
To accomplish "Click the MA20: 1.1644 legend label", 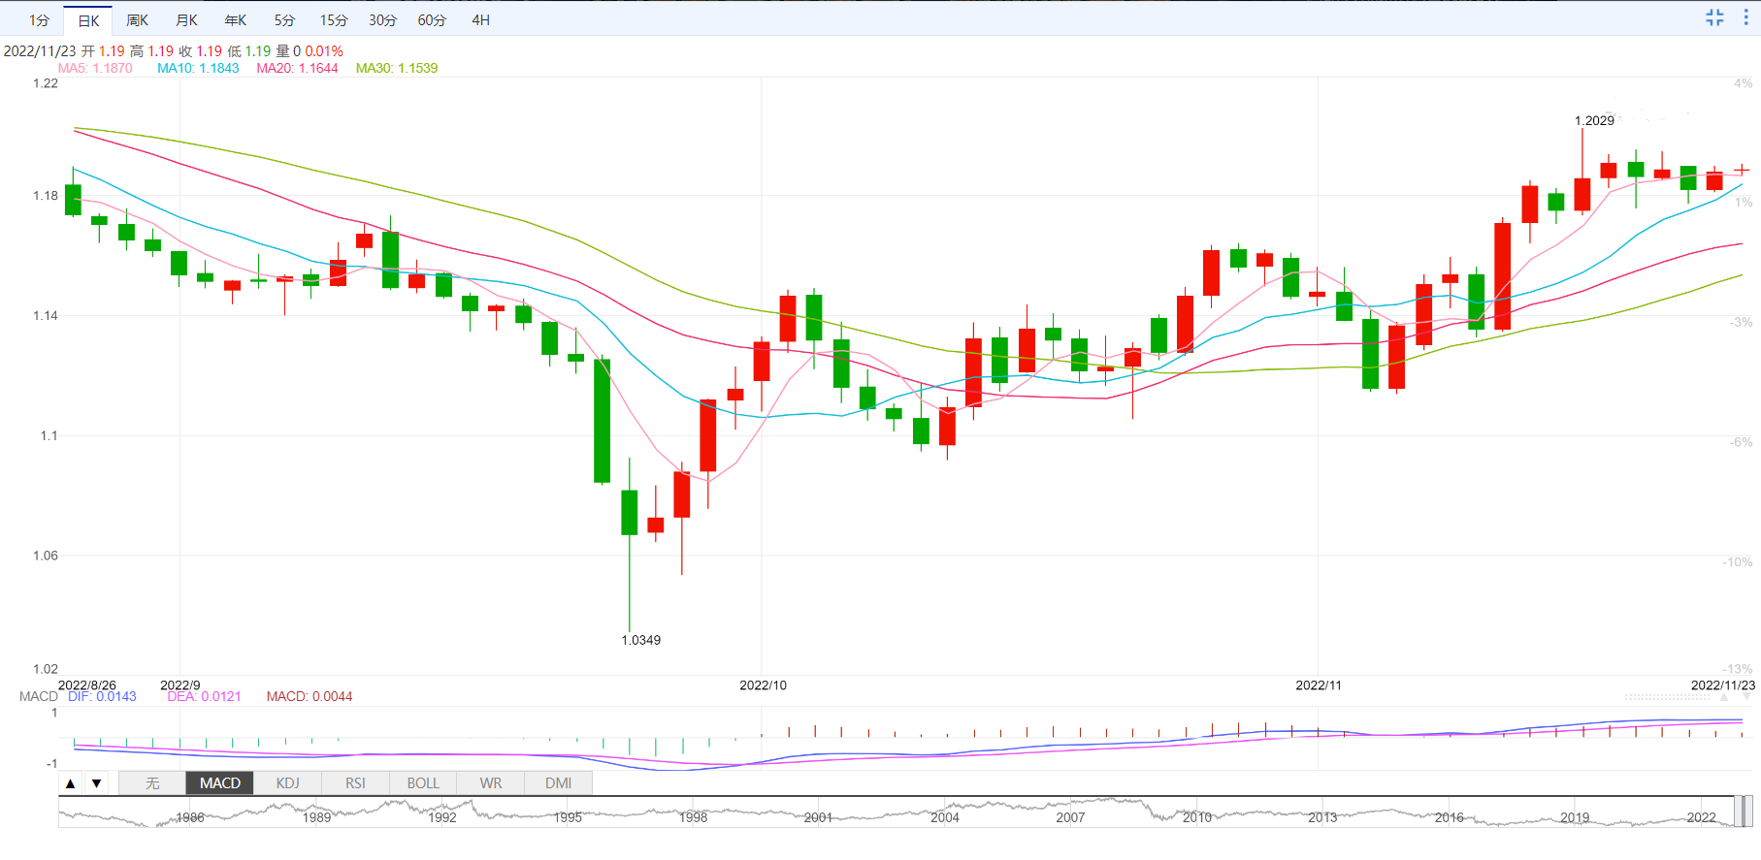I will (x=298, y=69).
